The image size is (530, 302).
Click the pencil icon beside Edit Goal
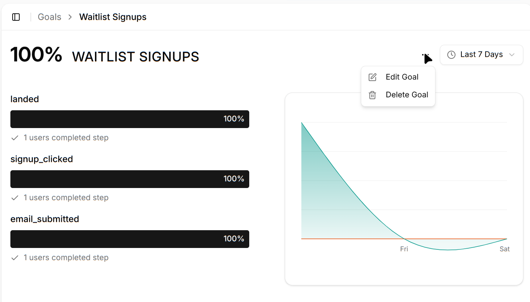click(372, 77)
